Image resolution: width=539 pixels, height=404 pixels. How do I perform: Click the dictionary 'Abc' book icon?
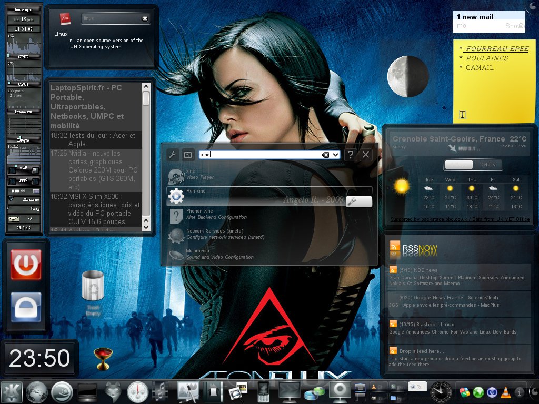[65, 19]
